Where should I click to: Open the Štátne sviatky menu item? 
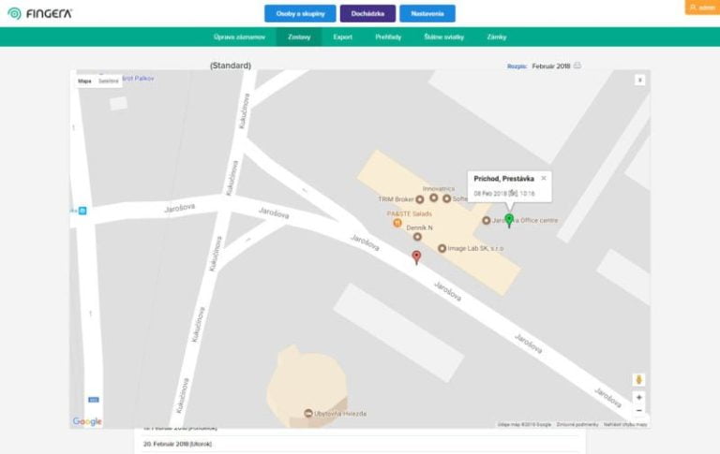[x=442, y=37]
